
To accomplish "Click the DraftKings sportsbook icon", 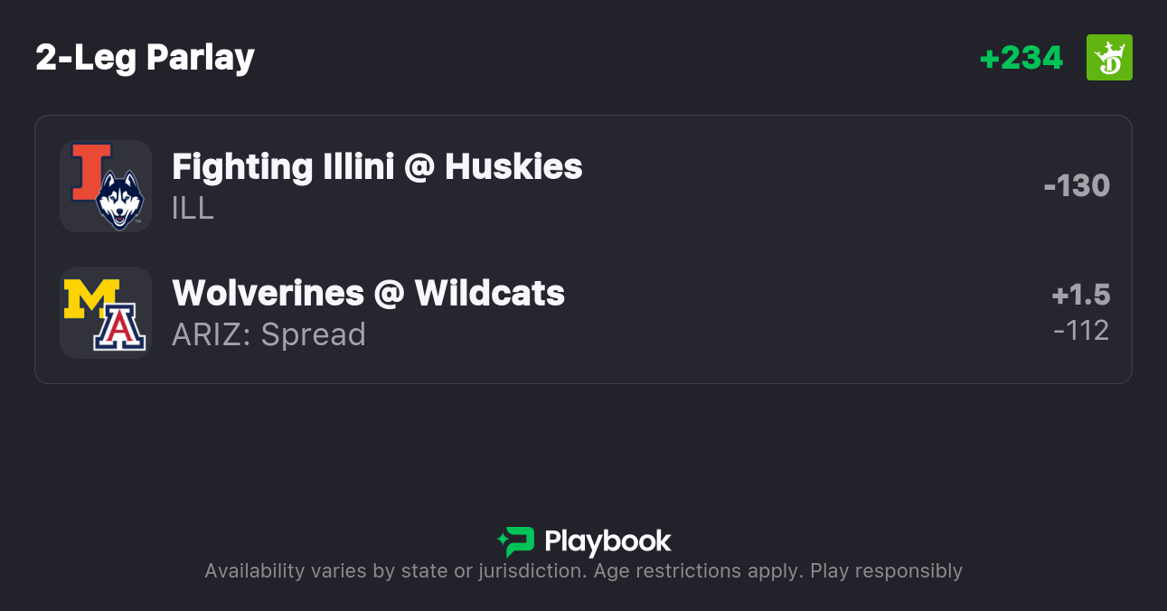I will (x=1109, y=58).
